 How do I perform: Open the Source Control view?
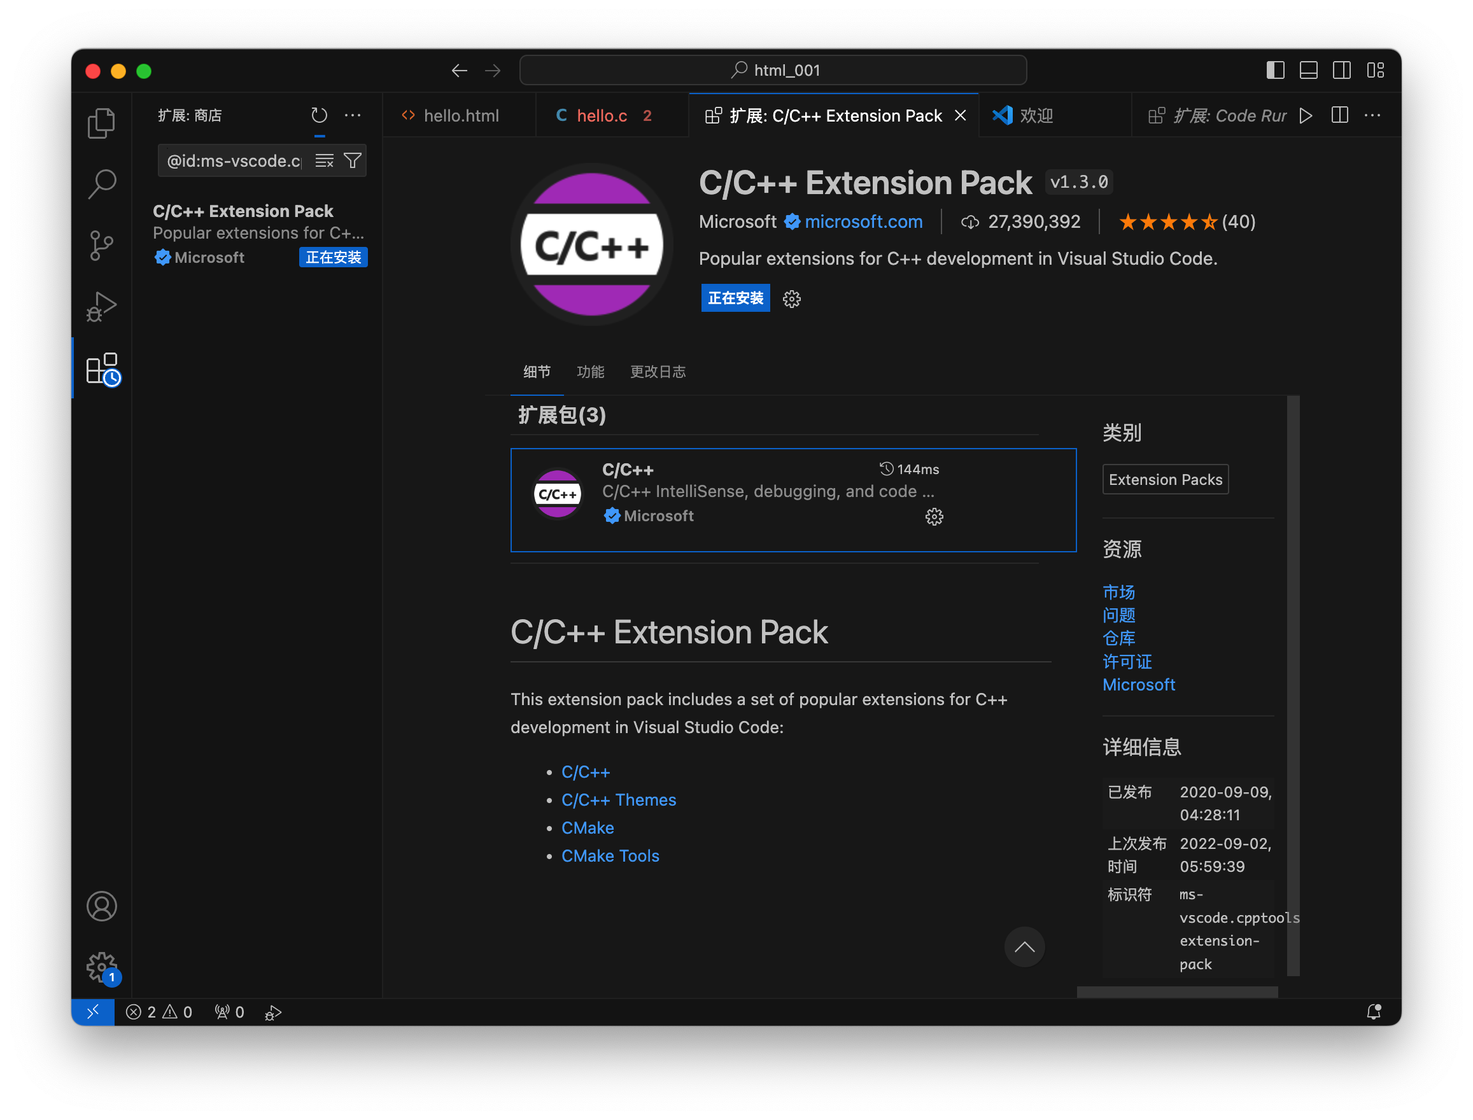click(x=101, y=246)
